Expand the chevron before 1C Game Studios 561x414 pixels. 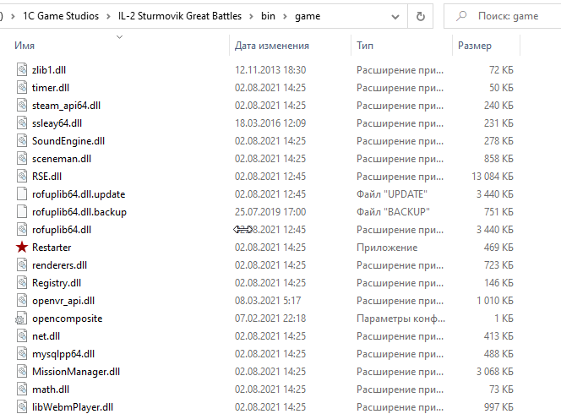tap(13, 16)
